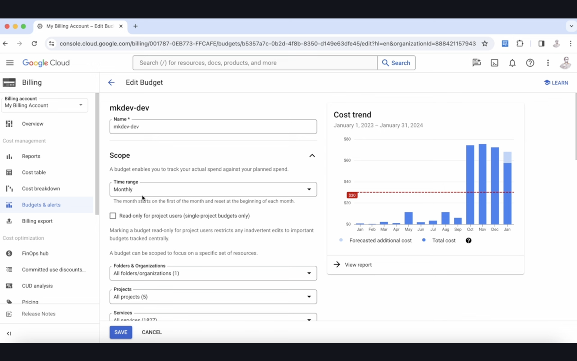Viewport: 577px width, 361px height.
Task: Open the browser tab list chevron
Action: click(x=571, y=26)
